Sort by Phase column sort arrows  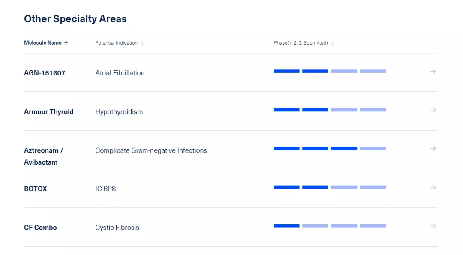point(332,43)
